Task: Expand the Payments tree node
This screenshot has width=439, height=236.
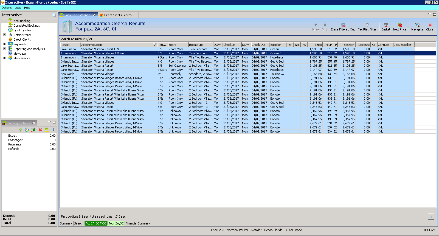Action: click(4, 44)
